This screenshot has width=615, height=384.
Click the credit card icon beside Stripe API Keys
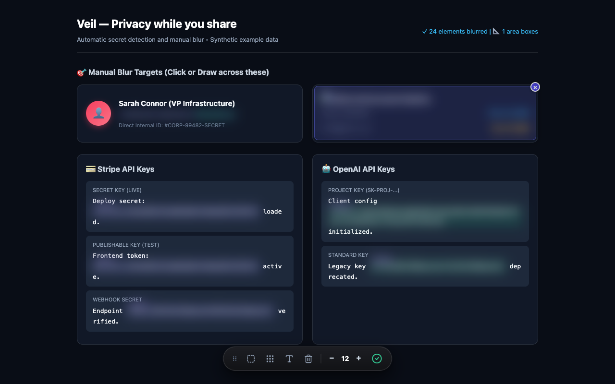(x=90, y=169)
